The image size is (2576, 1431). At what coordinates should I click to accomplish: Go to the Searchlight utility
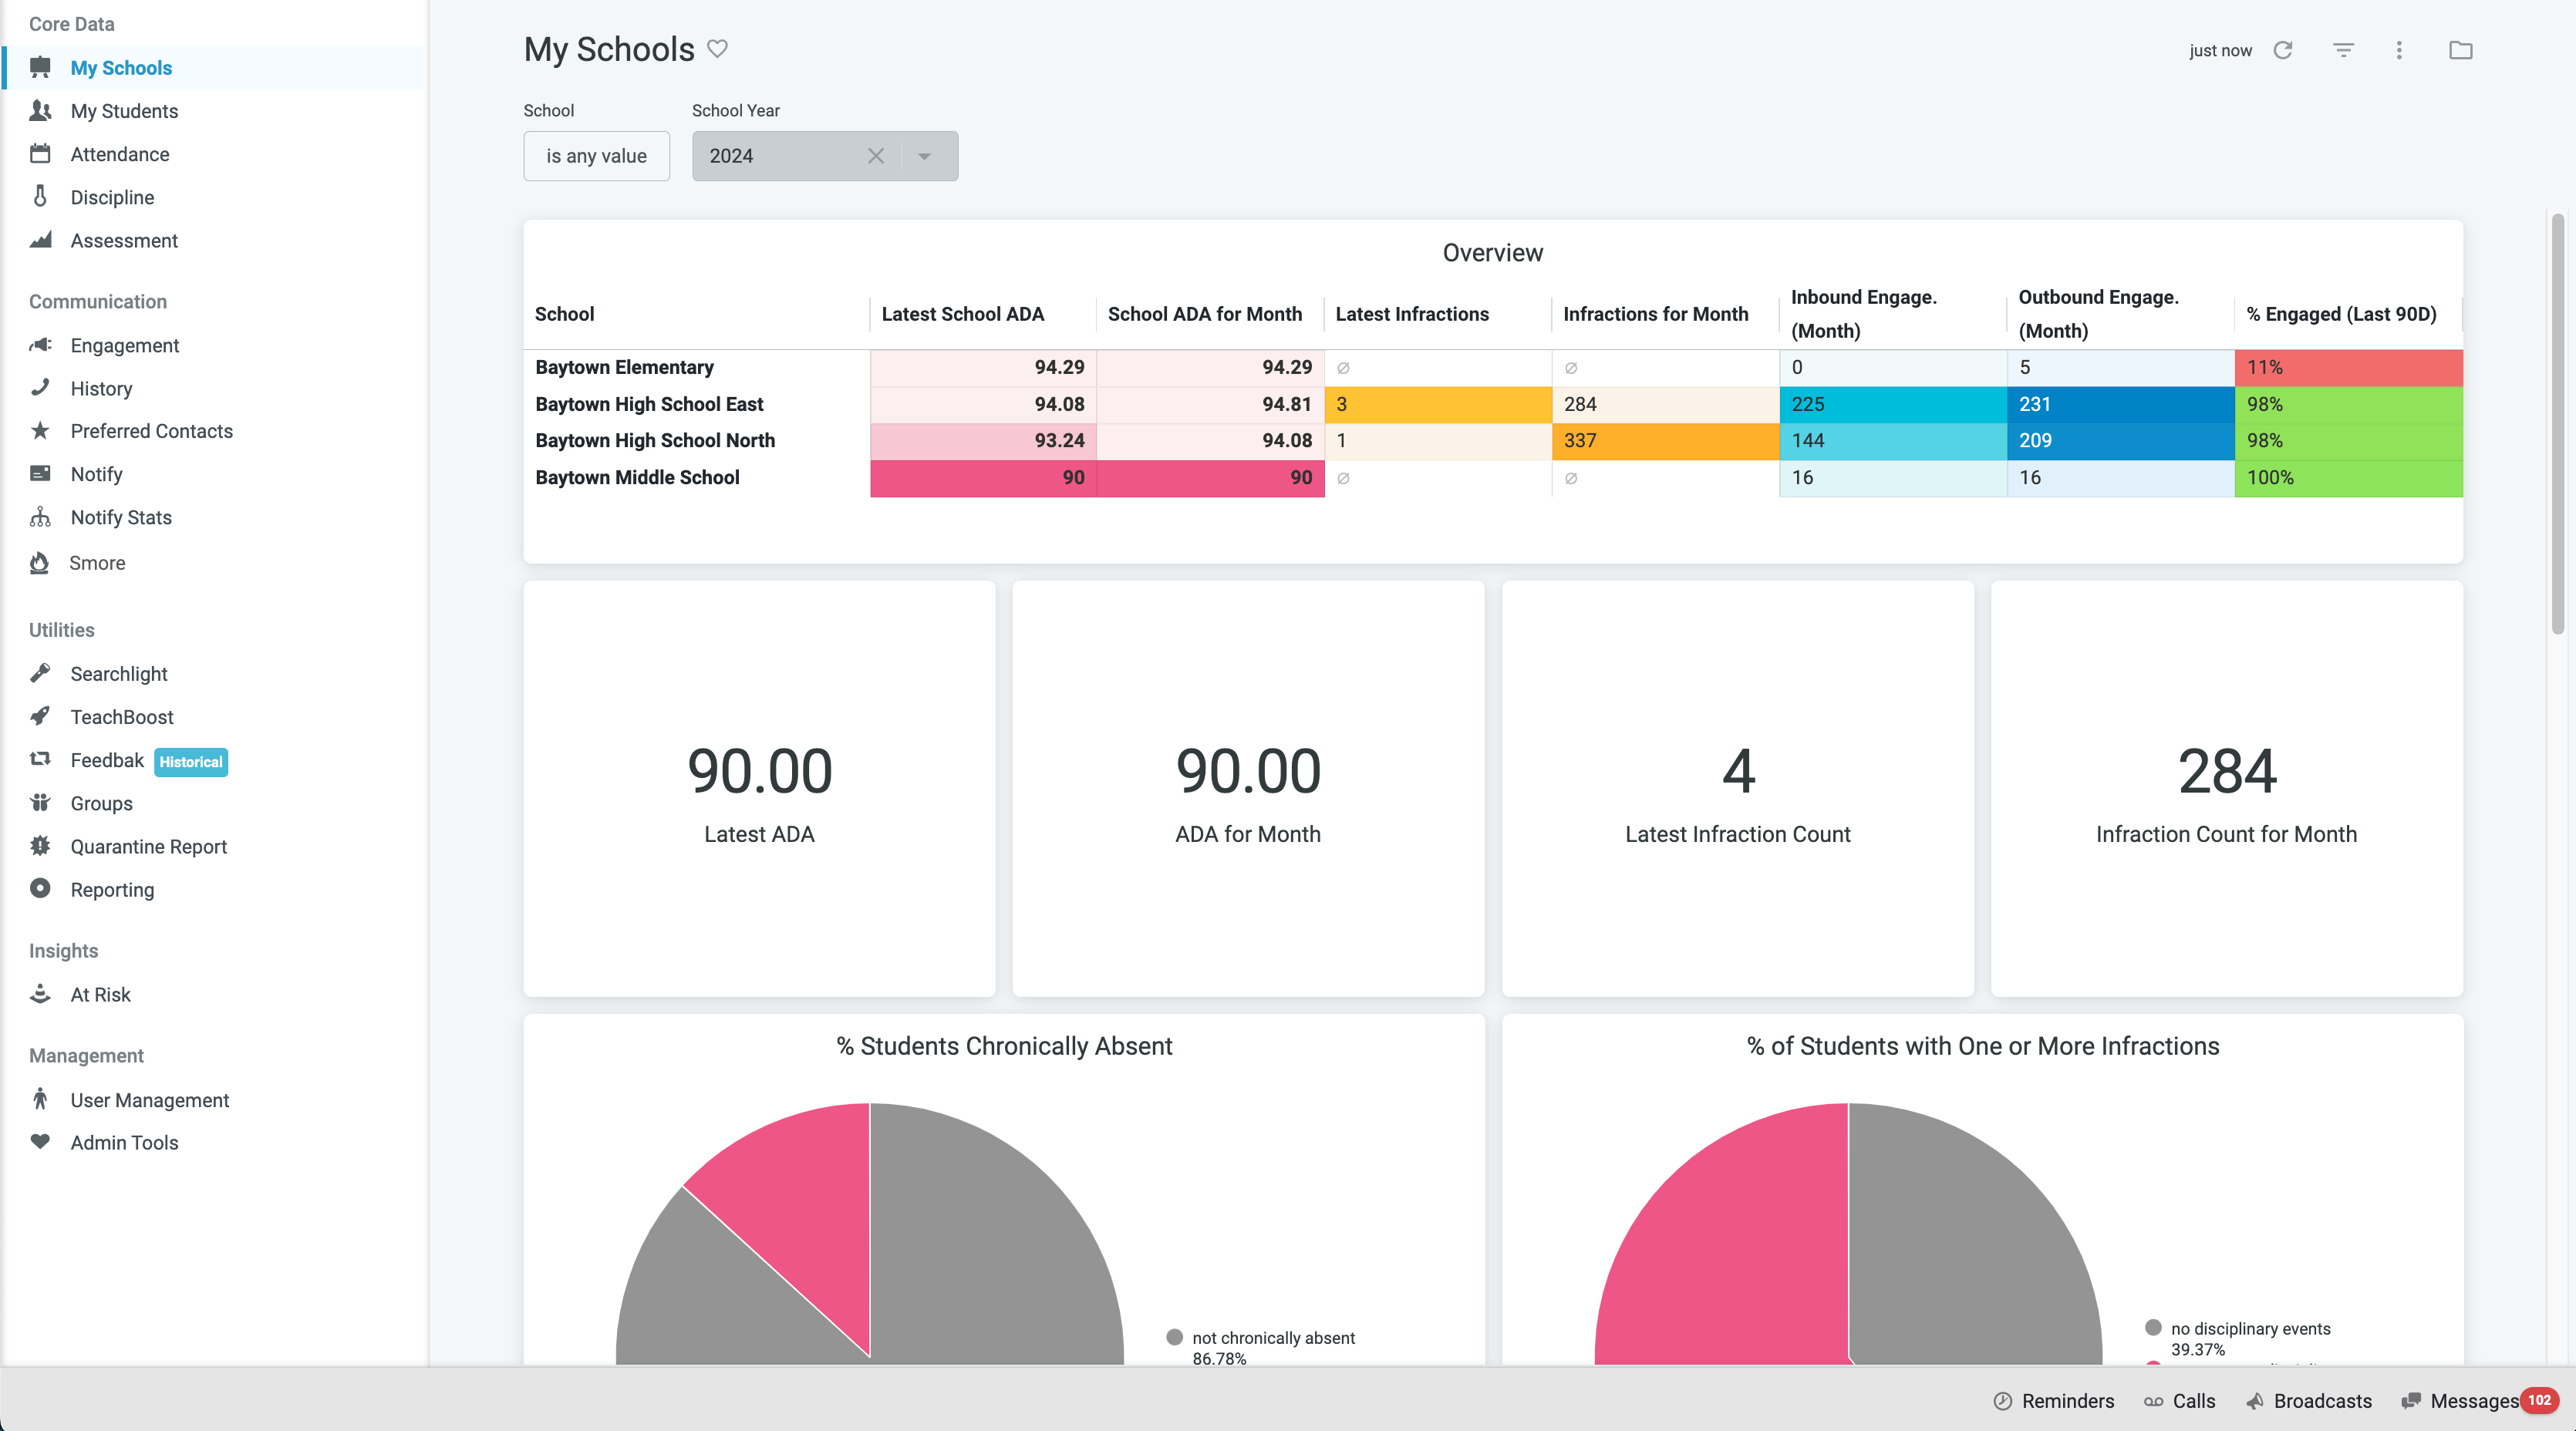[119, 674]
